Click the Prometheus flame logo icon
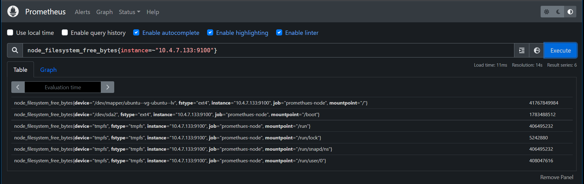This screenshot has height=184, width=584. click(x=13, y=12)
